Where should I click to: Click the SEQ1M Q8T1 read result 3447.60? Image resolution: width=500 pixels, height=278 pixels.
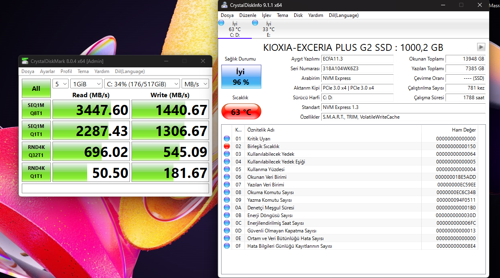tap(91, 110)
